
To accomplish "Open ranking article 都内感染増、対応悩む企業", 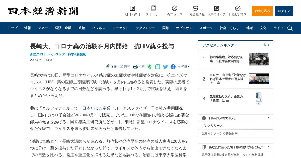I will coord(226,59).
